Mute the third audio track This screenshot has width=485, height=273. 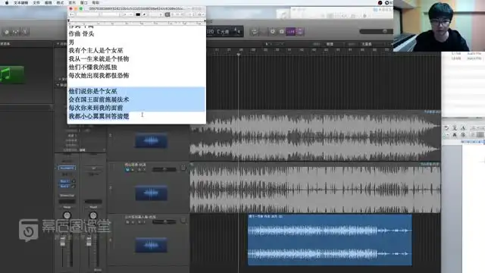127,222
